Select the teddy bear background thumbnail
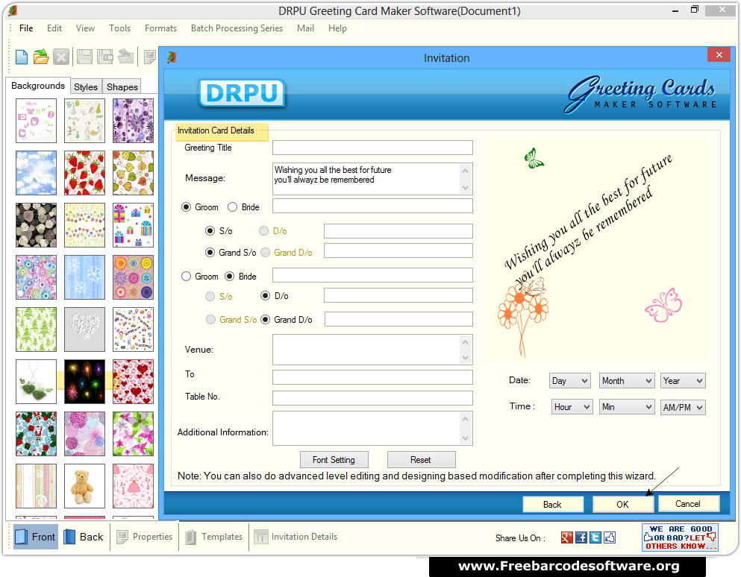This screenshot has width=741, height=577. pyautogui.click(x=84, y=486)
